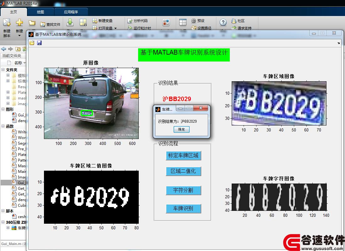345x251 pixels.
Task: Click the save workspace grid icon
Action: pos(83,22)
